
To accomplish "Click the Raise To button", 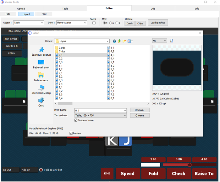I will pos(204,174).
